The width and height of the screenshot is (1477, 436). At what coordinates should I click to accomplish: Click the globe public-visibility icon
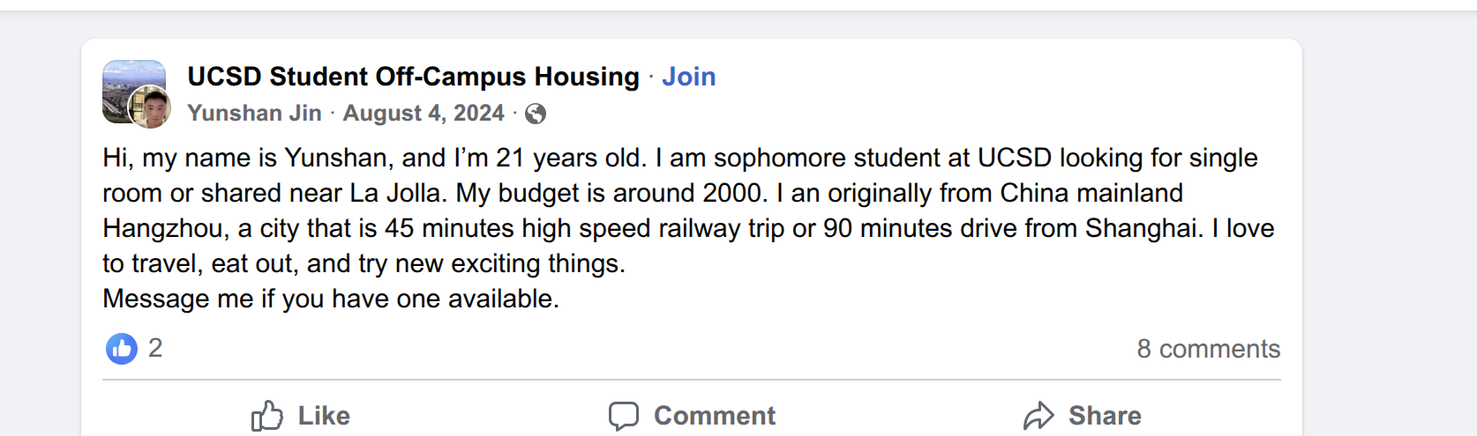(x=536, y=114)
